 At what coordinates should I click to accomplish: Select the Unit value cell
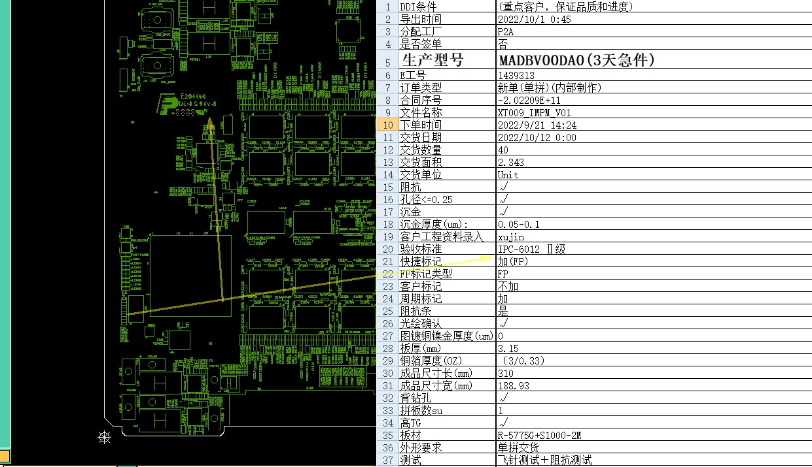pyautogui.click(x=654, y=174)
